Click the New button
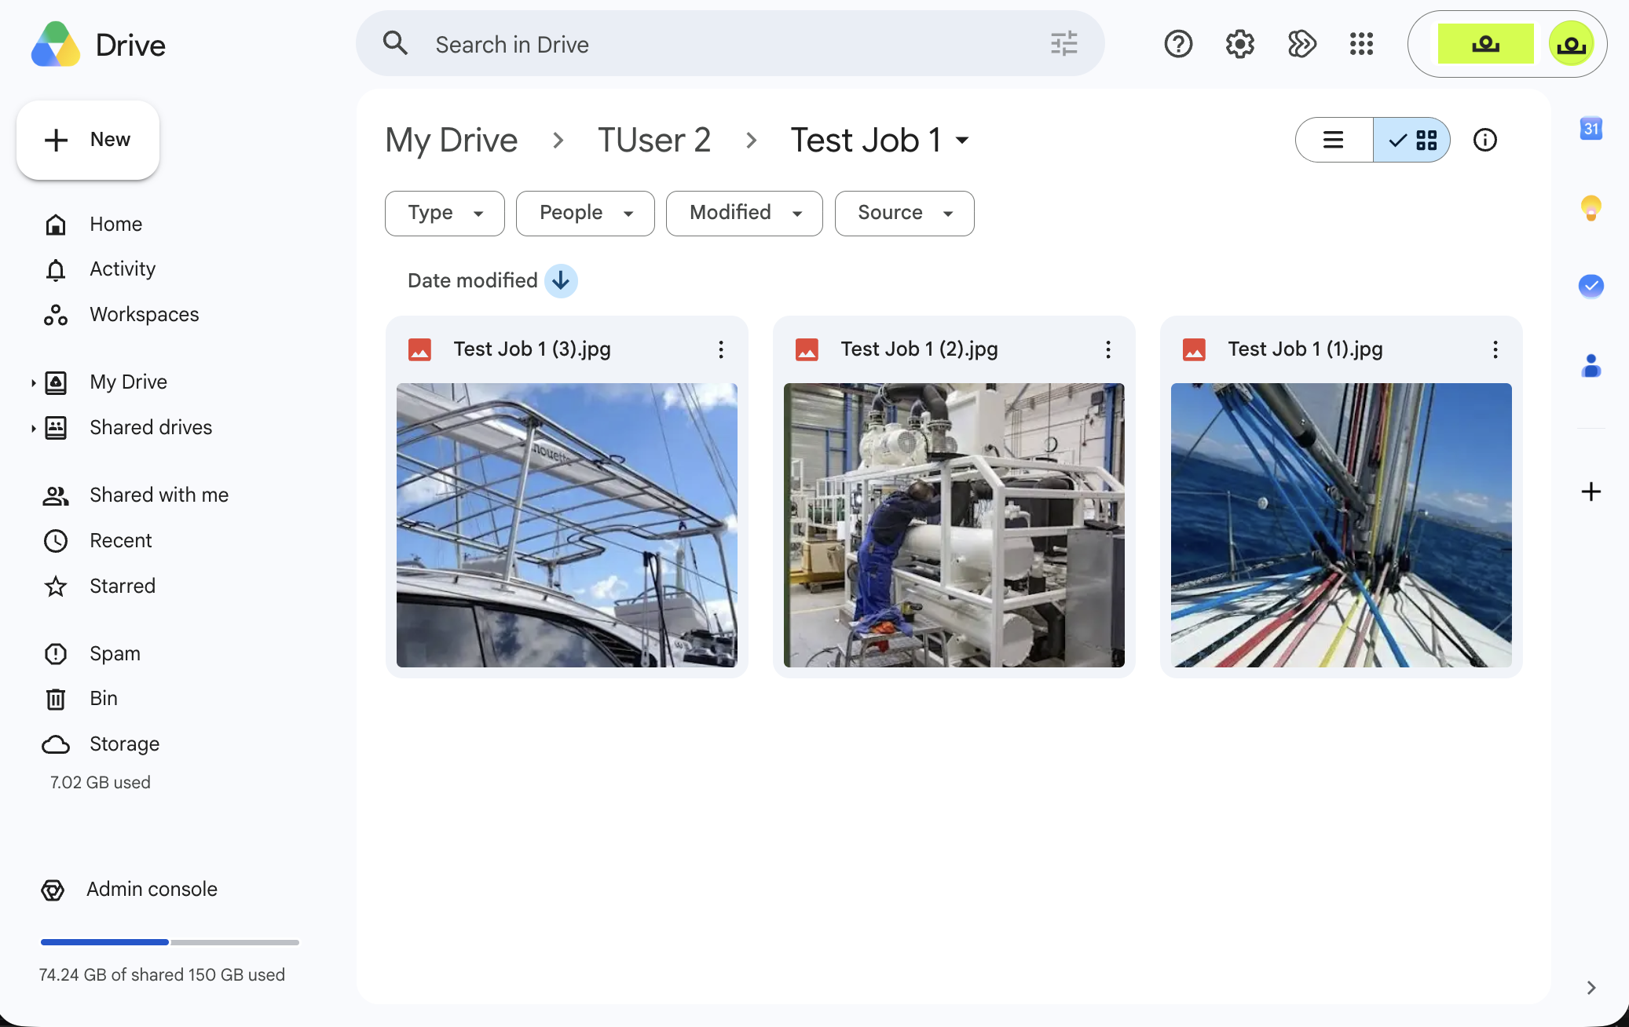The width and height of the screenshot is (1629, 1027). [88, 140]
